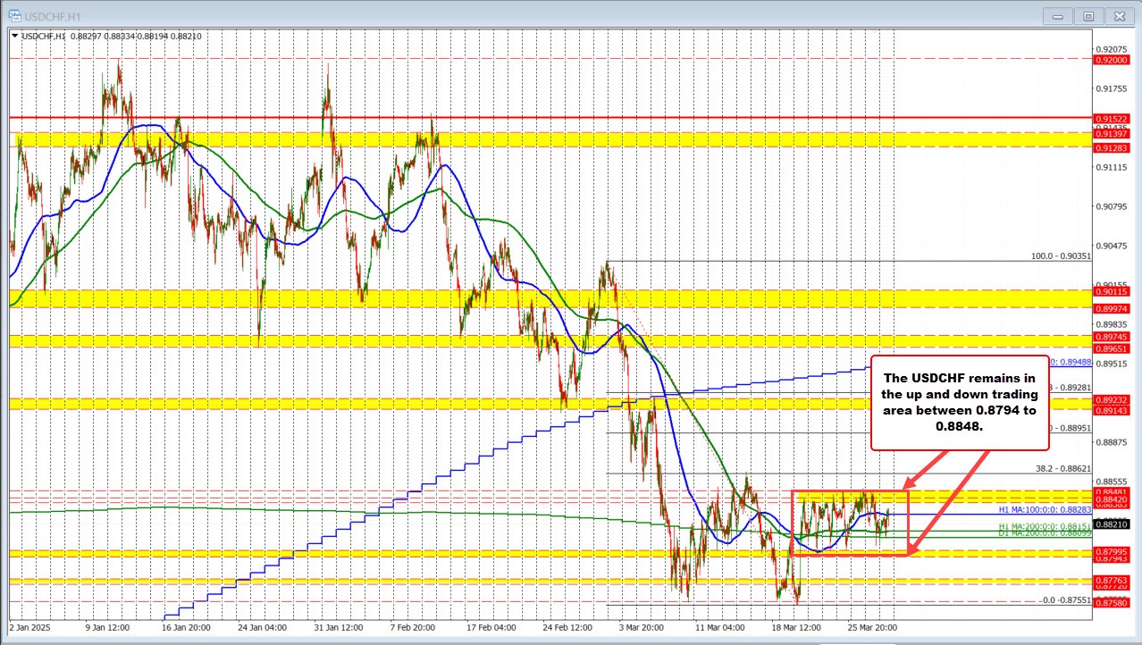Click the 2 Jan 2025 time axis label

click(x=31, y=628)
